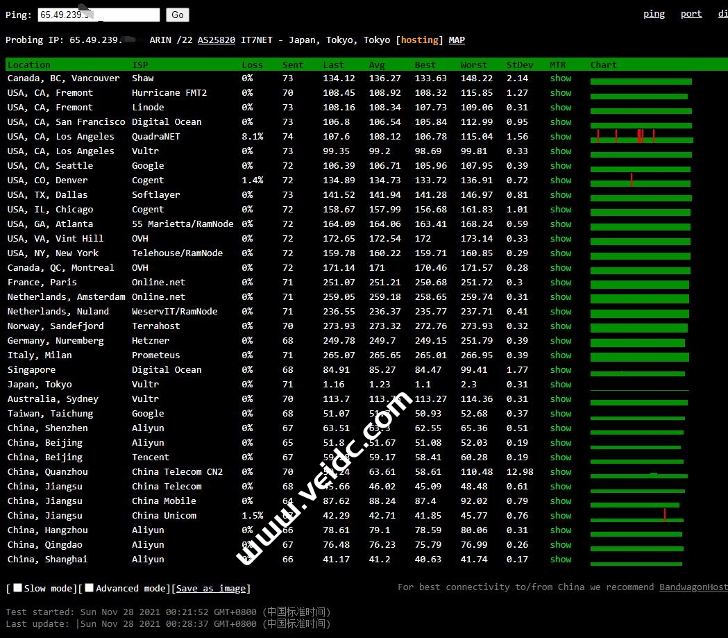Click the Location column header
728x638 pixels.
coord(28,65)
